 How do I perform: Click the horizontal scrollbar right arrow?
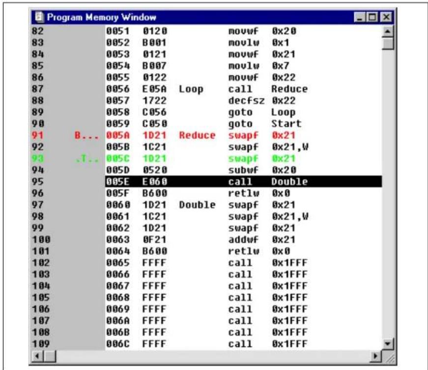(375, 356)
